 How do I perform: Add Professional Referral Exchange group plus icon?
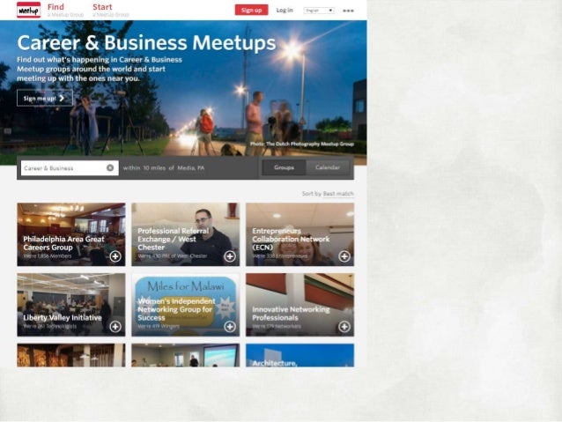(230, 256)
